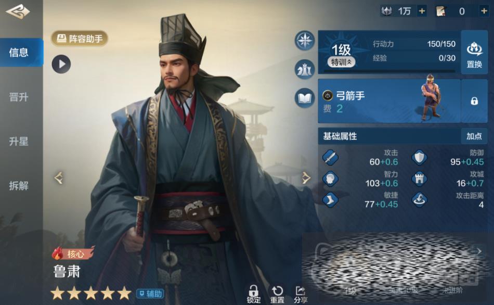This screenshot has width=494, height=305.
Task: Tap the back arrow icon
Action: 18,11
